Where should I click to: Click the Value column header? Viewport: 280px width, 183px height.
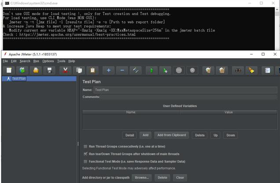tap(229, 112)
